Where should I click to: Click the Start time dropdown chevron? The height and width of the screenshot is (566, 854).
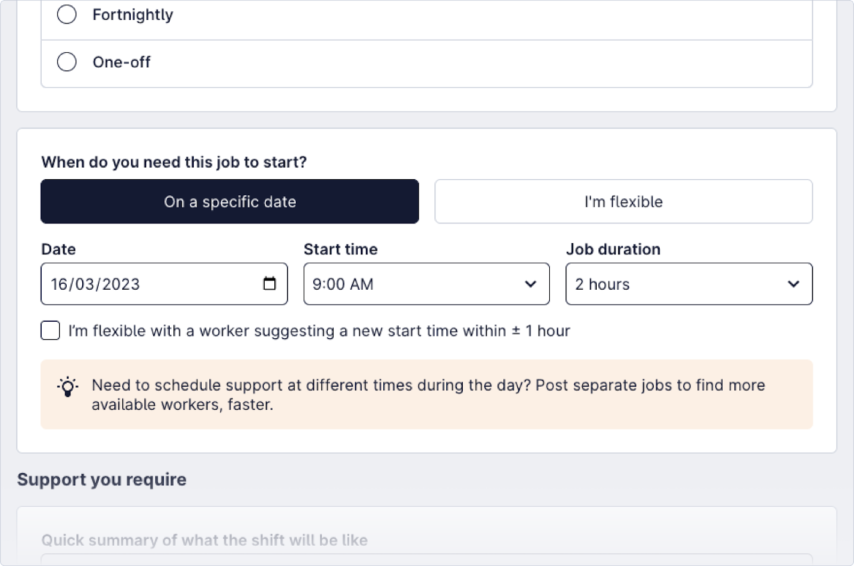click(530, 284)
